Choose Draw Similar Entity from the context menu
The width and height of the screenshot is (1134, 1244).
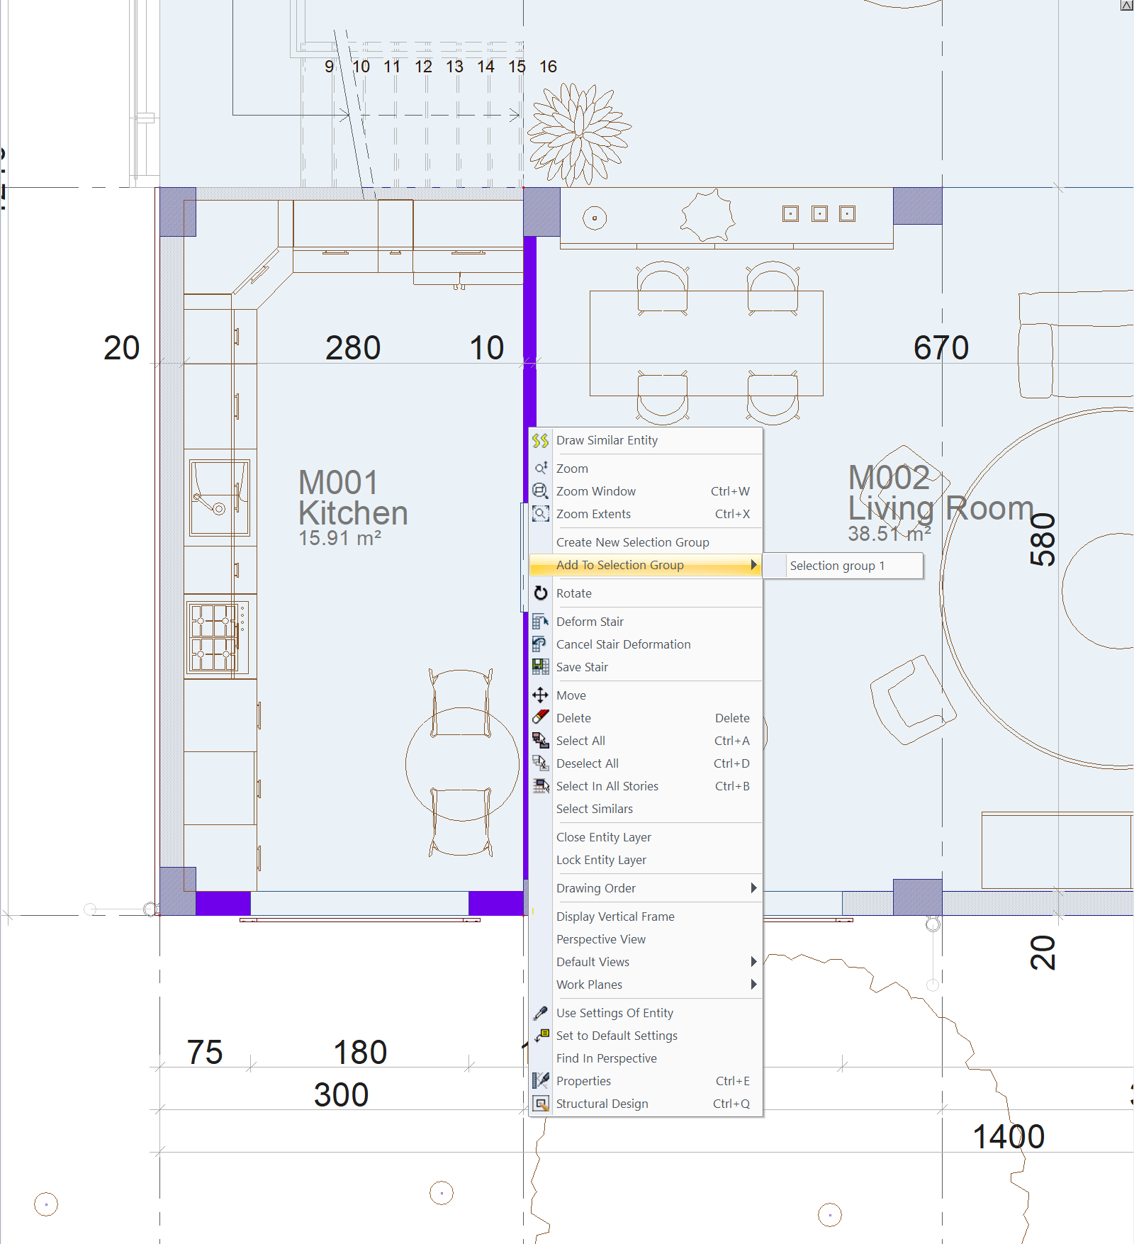646,440
